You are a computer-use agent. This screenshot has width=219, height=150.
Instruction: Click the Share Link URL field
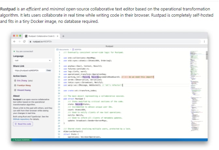point(29,70)
